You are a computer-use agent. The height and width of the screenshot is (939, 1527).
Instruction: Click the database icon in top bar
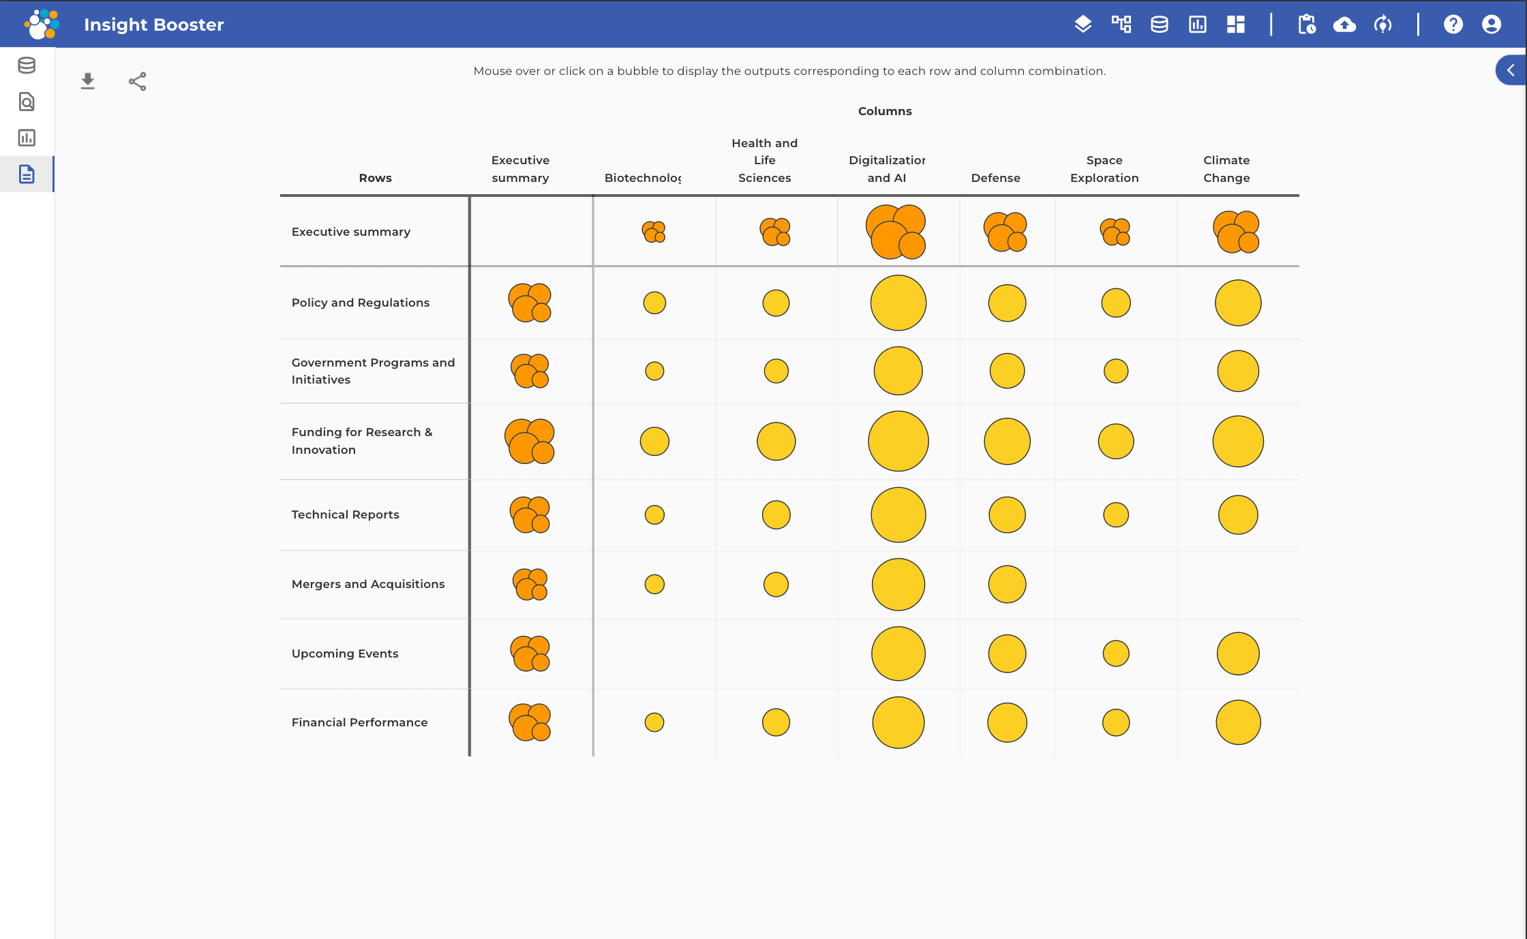[x=1160, y=25]
